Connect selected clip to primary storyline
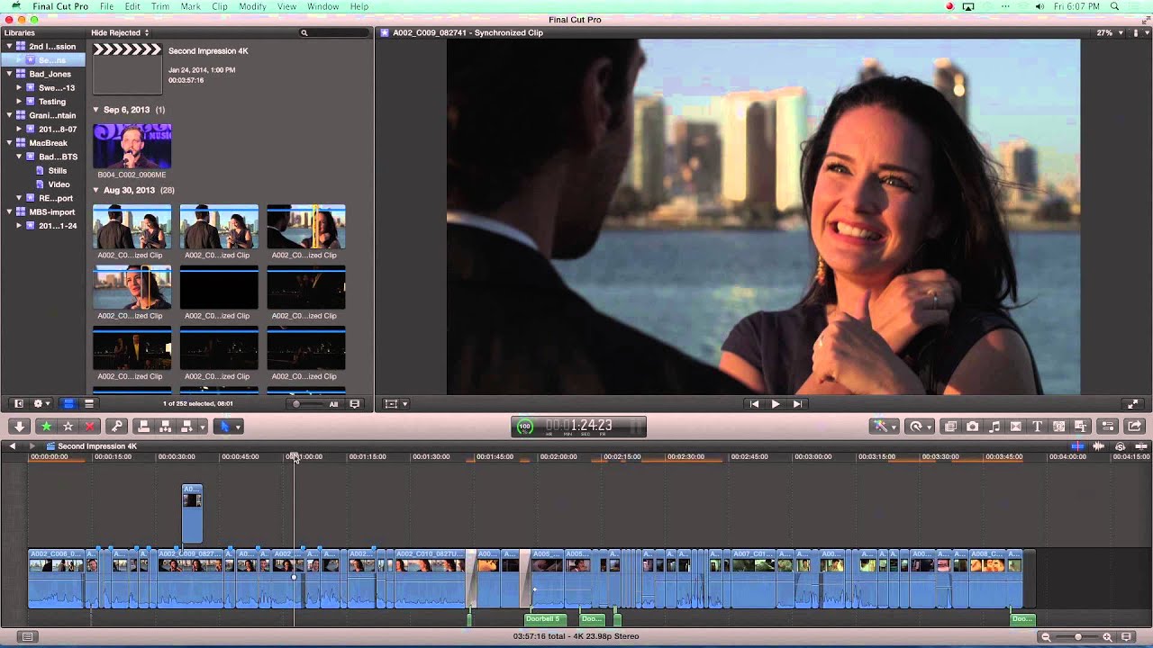This screenshot has width=1153, height=648. point(143,427)
